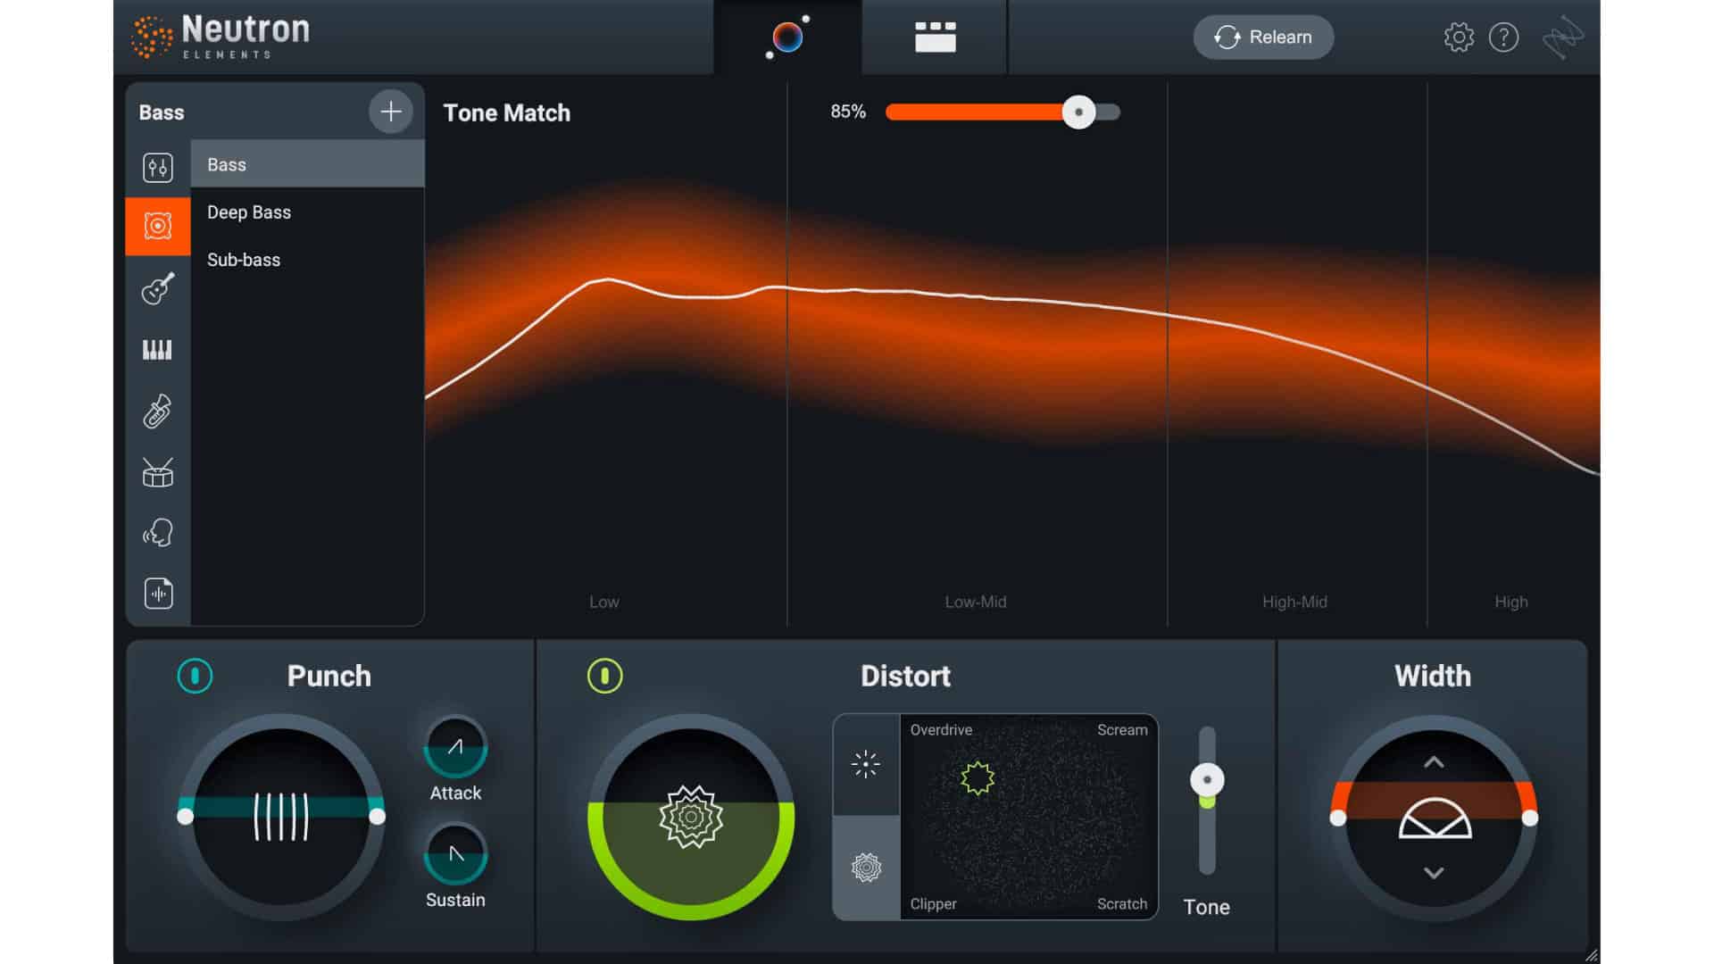Open the Assistant view tab
The height and width of the screenshot is (964, 1714).
(787, 37)
